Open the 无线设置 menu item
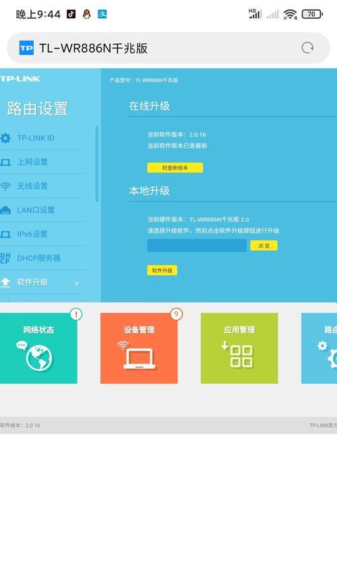337x584 pixels. click(42, 186)
